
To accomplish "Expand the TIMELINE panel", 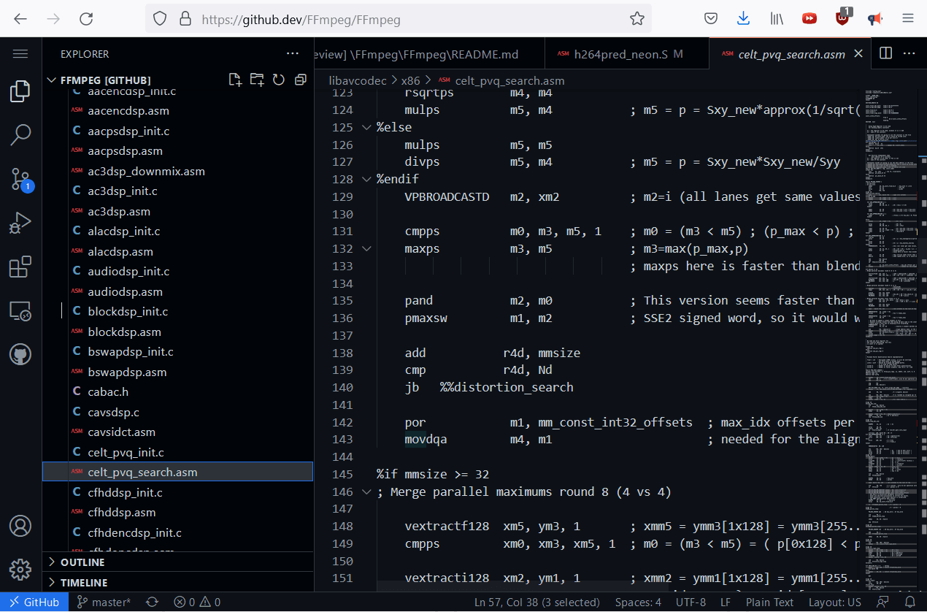I will [84, 583].
